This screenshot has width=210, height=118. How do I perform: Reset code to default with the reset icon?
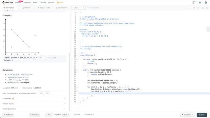(x=199, y=8)
